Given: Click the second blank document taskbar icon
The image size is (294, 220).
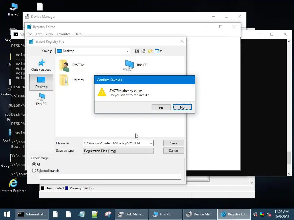Looking at the screenshot, I should 68,214.
